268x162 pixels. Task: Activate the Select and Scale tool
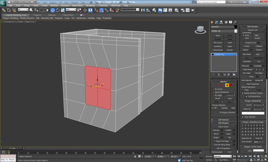pos(63,10)
